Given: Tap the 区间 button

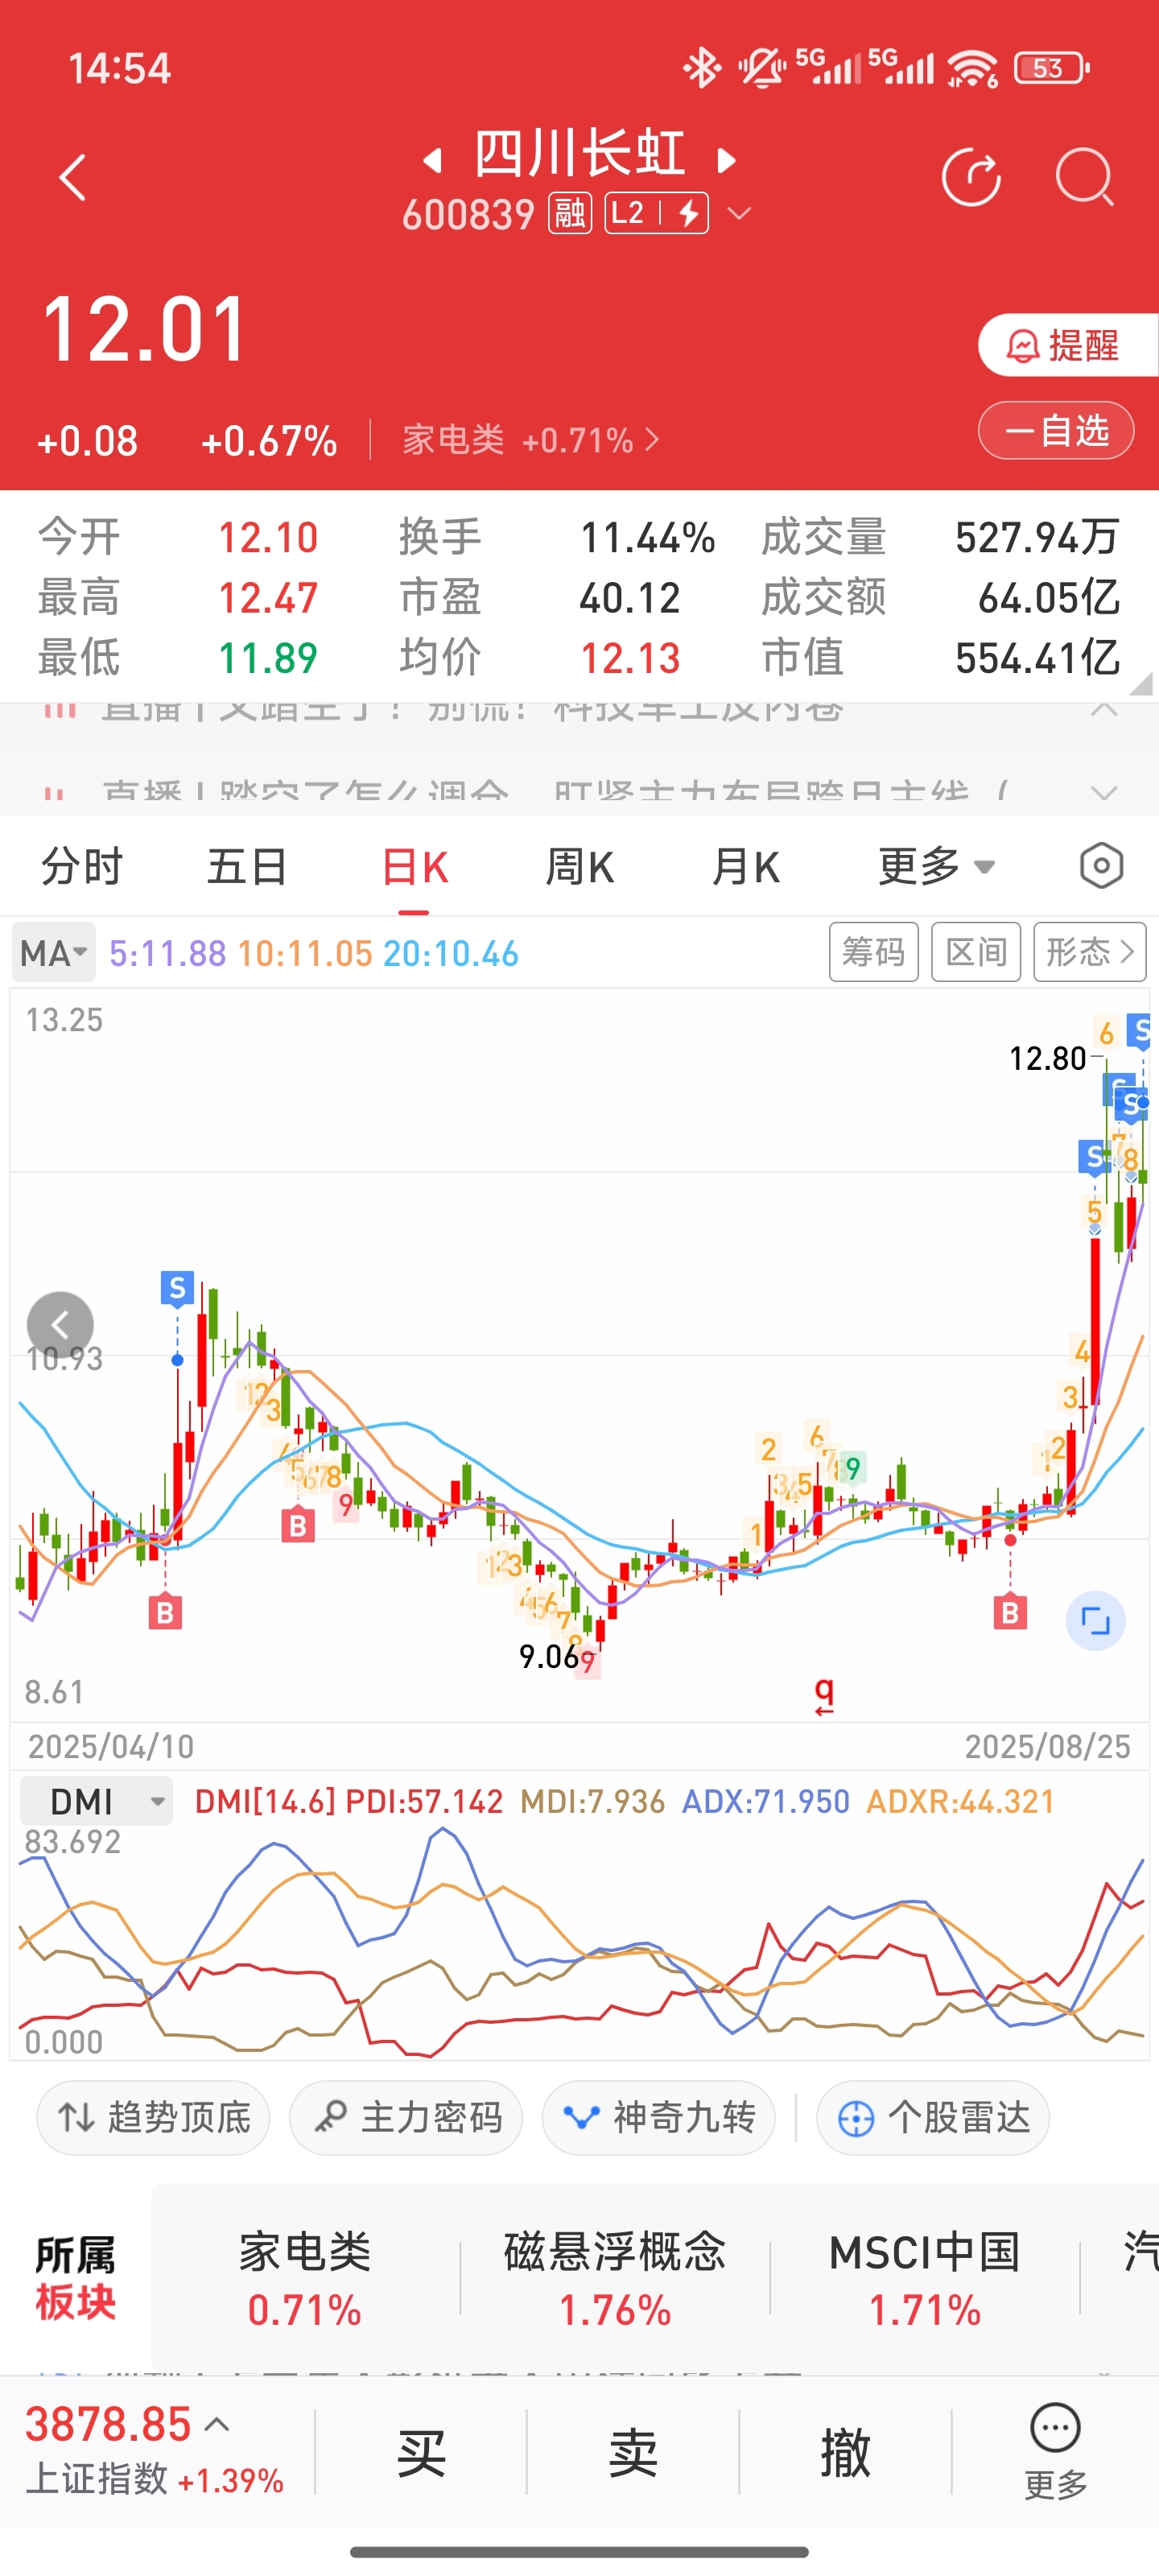Looking at the screenshot, I should (x=976, y=952).
